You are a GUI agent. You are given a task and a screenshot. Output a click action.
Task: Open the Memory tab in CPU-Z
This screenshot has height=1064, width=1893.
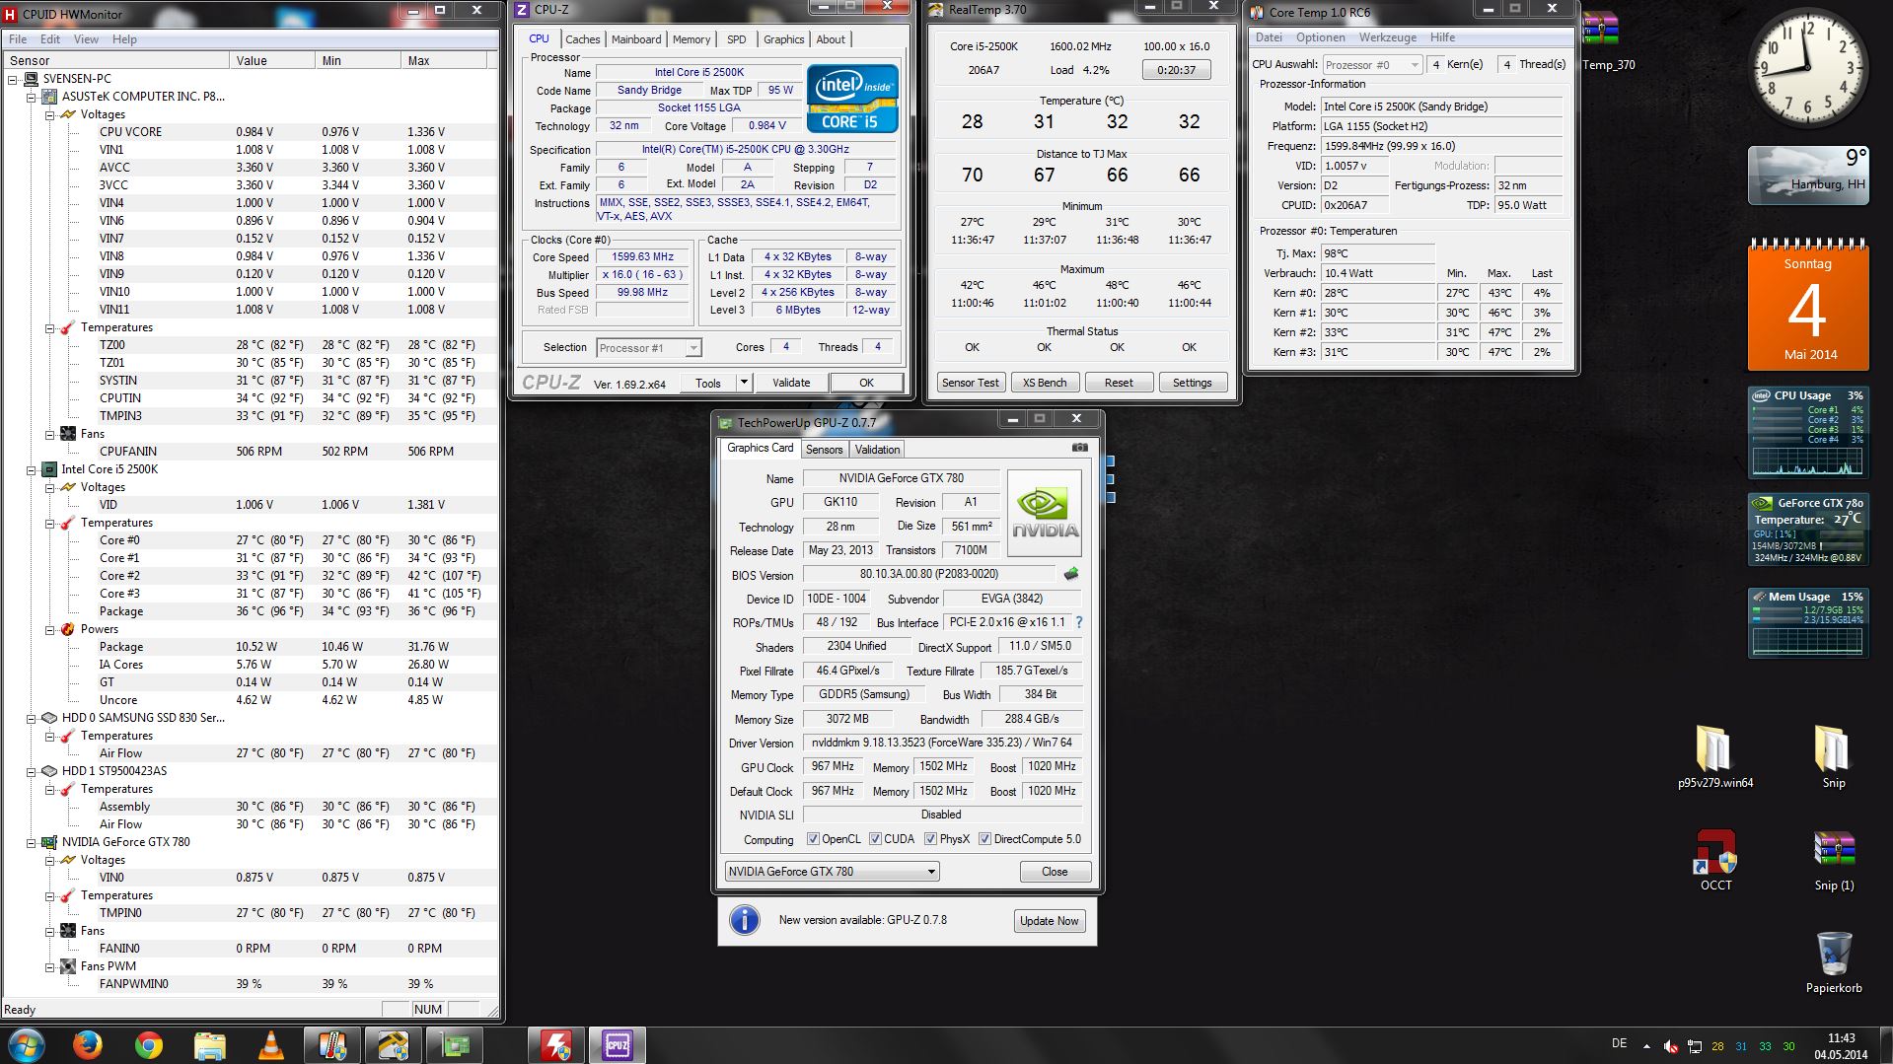pos(692,39)
